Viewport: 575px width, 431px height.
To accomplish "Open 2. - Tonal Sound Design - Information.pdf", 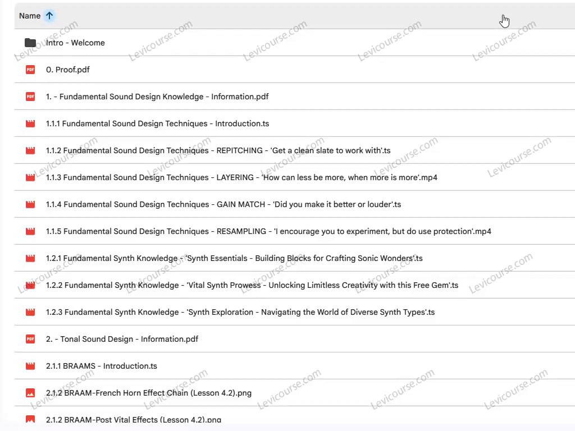I will 122,339.
